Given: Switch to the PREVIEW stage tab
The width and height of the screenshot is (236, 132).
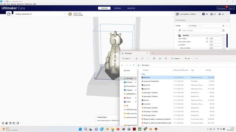Looking at the screenshot, I should pyautogui.click(x=117, y=8).
